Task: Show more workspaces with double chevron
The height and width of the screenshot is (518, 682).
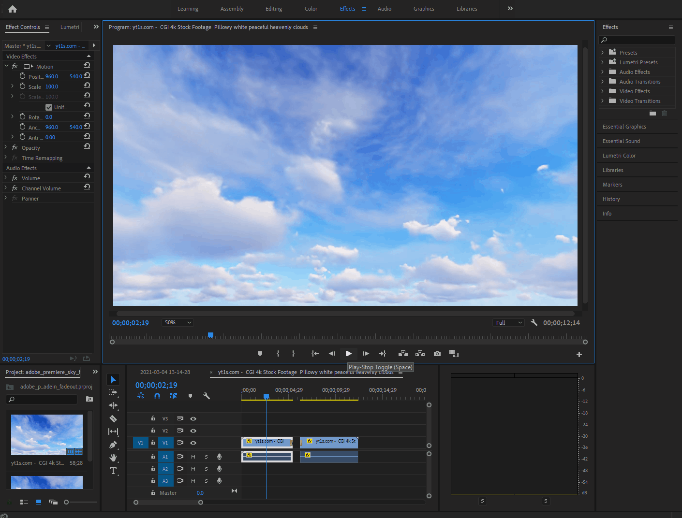Action: (510, 8)
